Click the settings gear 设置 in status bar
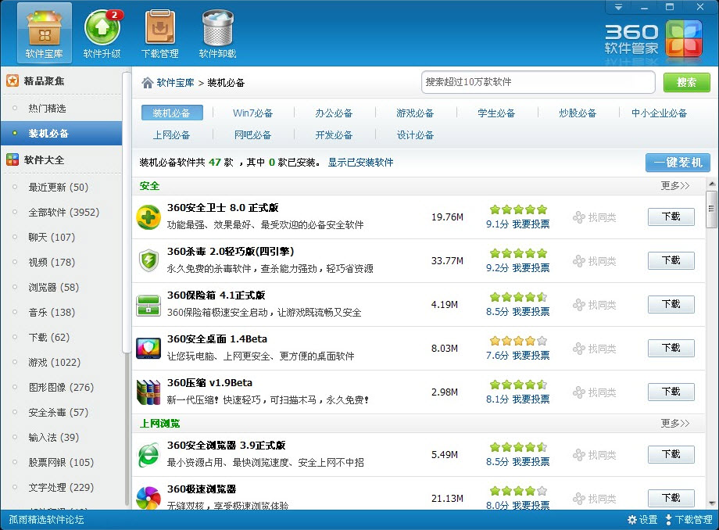The height and width of the screenshot is (530, 719). point(642,520)
